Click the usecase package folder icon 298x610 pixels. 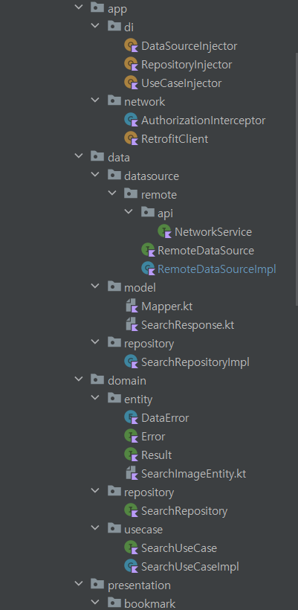tap(114, 529)
